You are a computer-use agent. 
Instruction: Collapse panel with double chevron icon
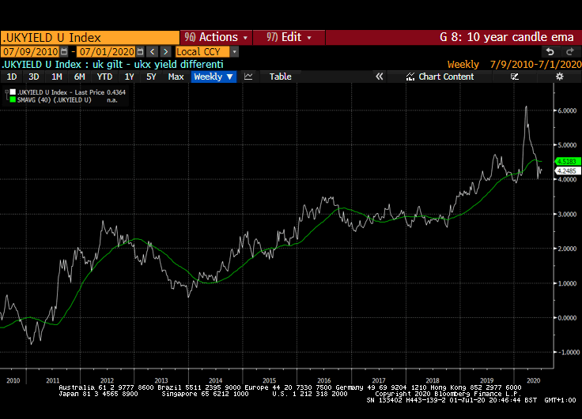click(x=379, y=77)
